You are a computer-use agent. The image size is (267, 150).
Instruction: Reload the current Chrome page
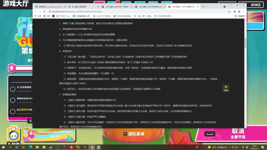click(x=44, y=11)
